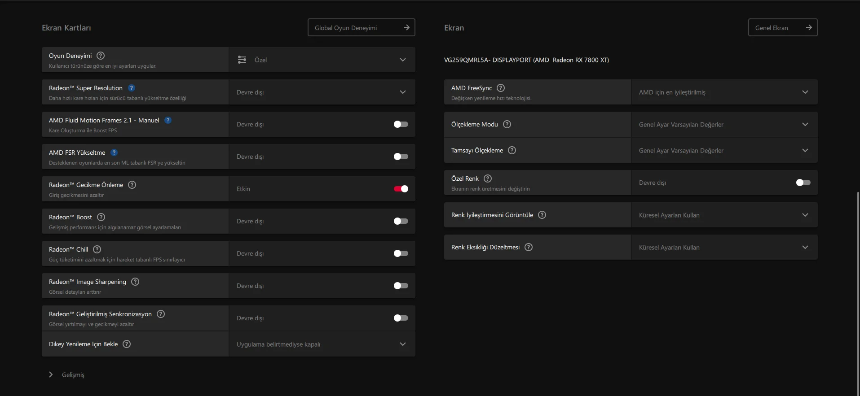Screen dimensions: 860x396
Task: Enable the Radeon Boost switch
Action: 401,221
